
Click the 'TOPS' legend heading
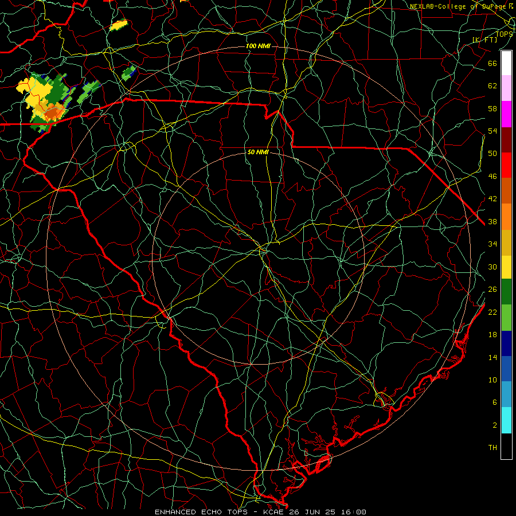click(x=504, y=34)
